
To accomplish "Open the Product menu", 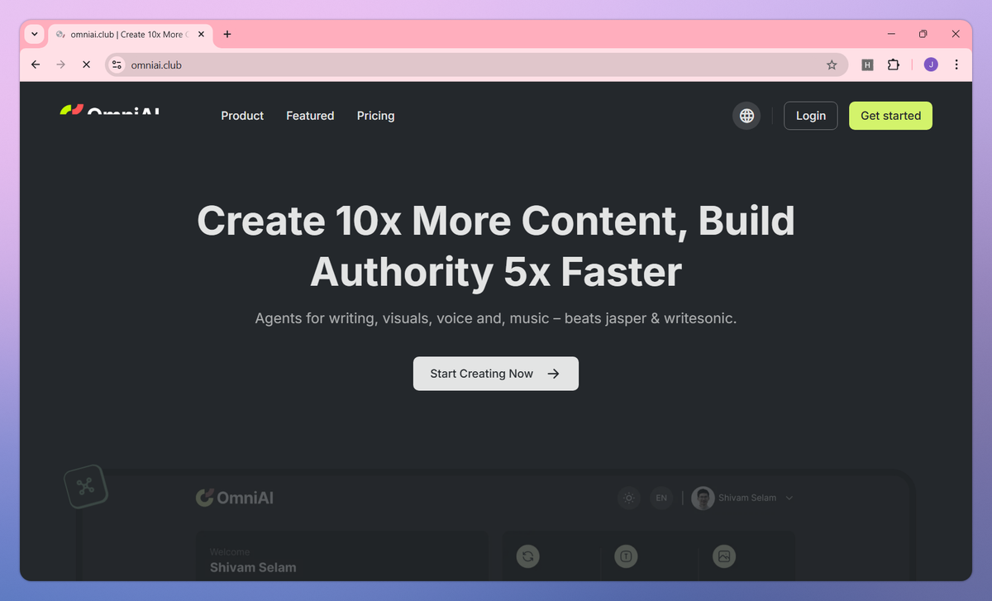I will [242, 116].
